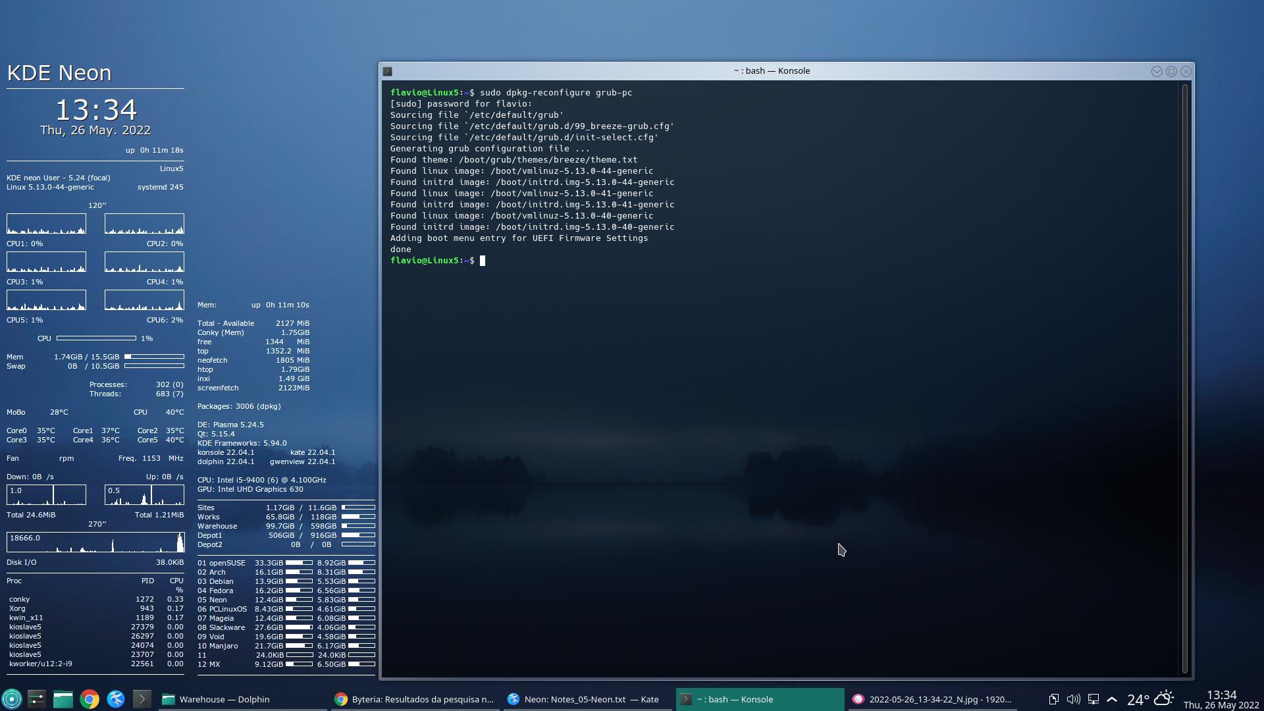The width and height of the screenshot is (1264, 711).
Task: Click the '01 openSUSE' partition row
Action: point(286,564)
